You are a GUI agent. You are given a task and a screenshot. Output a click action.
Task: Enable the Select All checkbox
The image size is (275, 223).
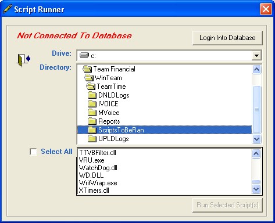coord(33,152)
